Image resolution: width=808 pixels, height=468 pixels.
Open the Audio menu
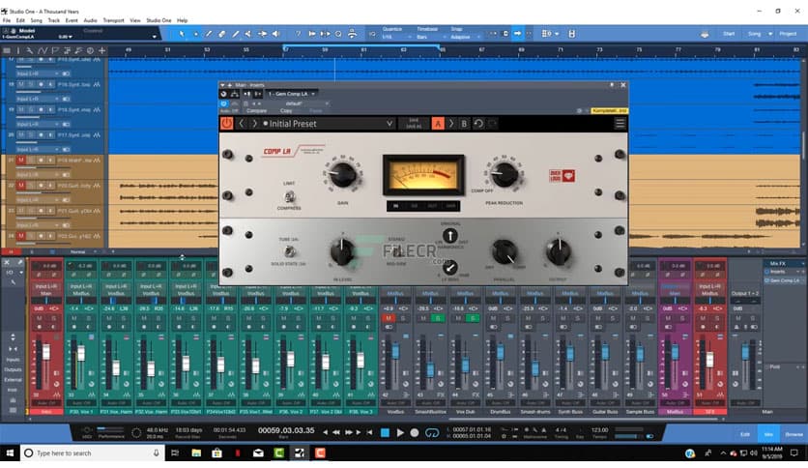coord(90,20)
